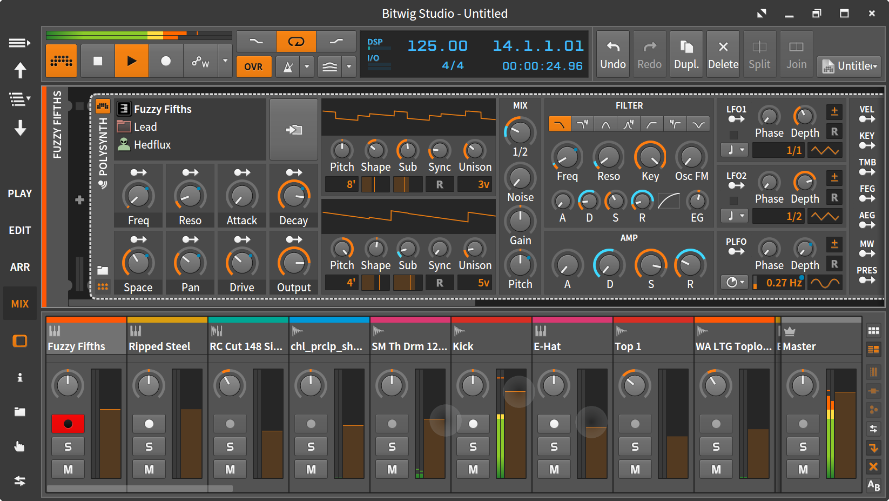The width and height of the screenshot is (889, 501).
Task: Open LFO1 note sync dropdown
Action: coord(735,150)
